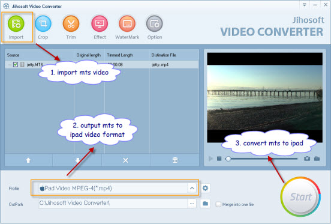Open the title bar dropdown menu arrow
This screenshot has width=331, height=224.
pos(305,5)
